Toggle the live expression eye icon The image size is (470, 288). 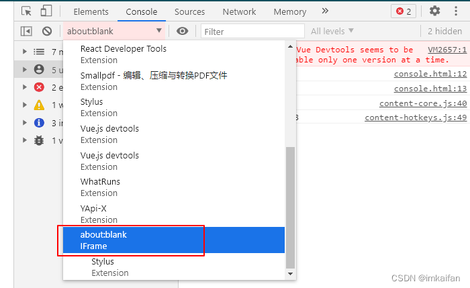point(182,31)
